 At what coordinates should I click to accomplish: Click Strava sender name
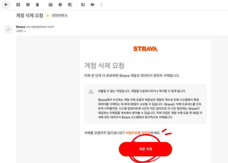pos(21,27)
